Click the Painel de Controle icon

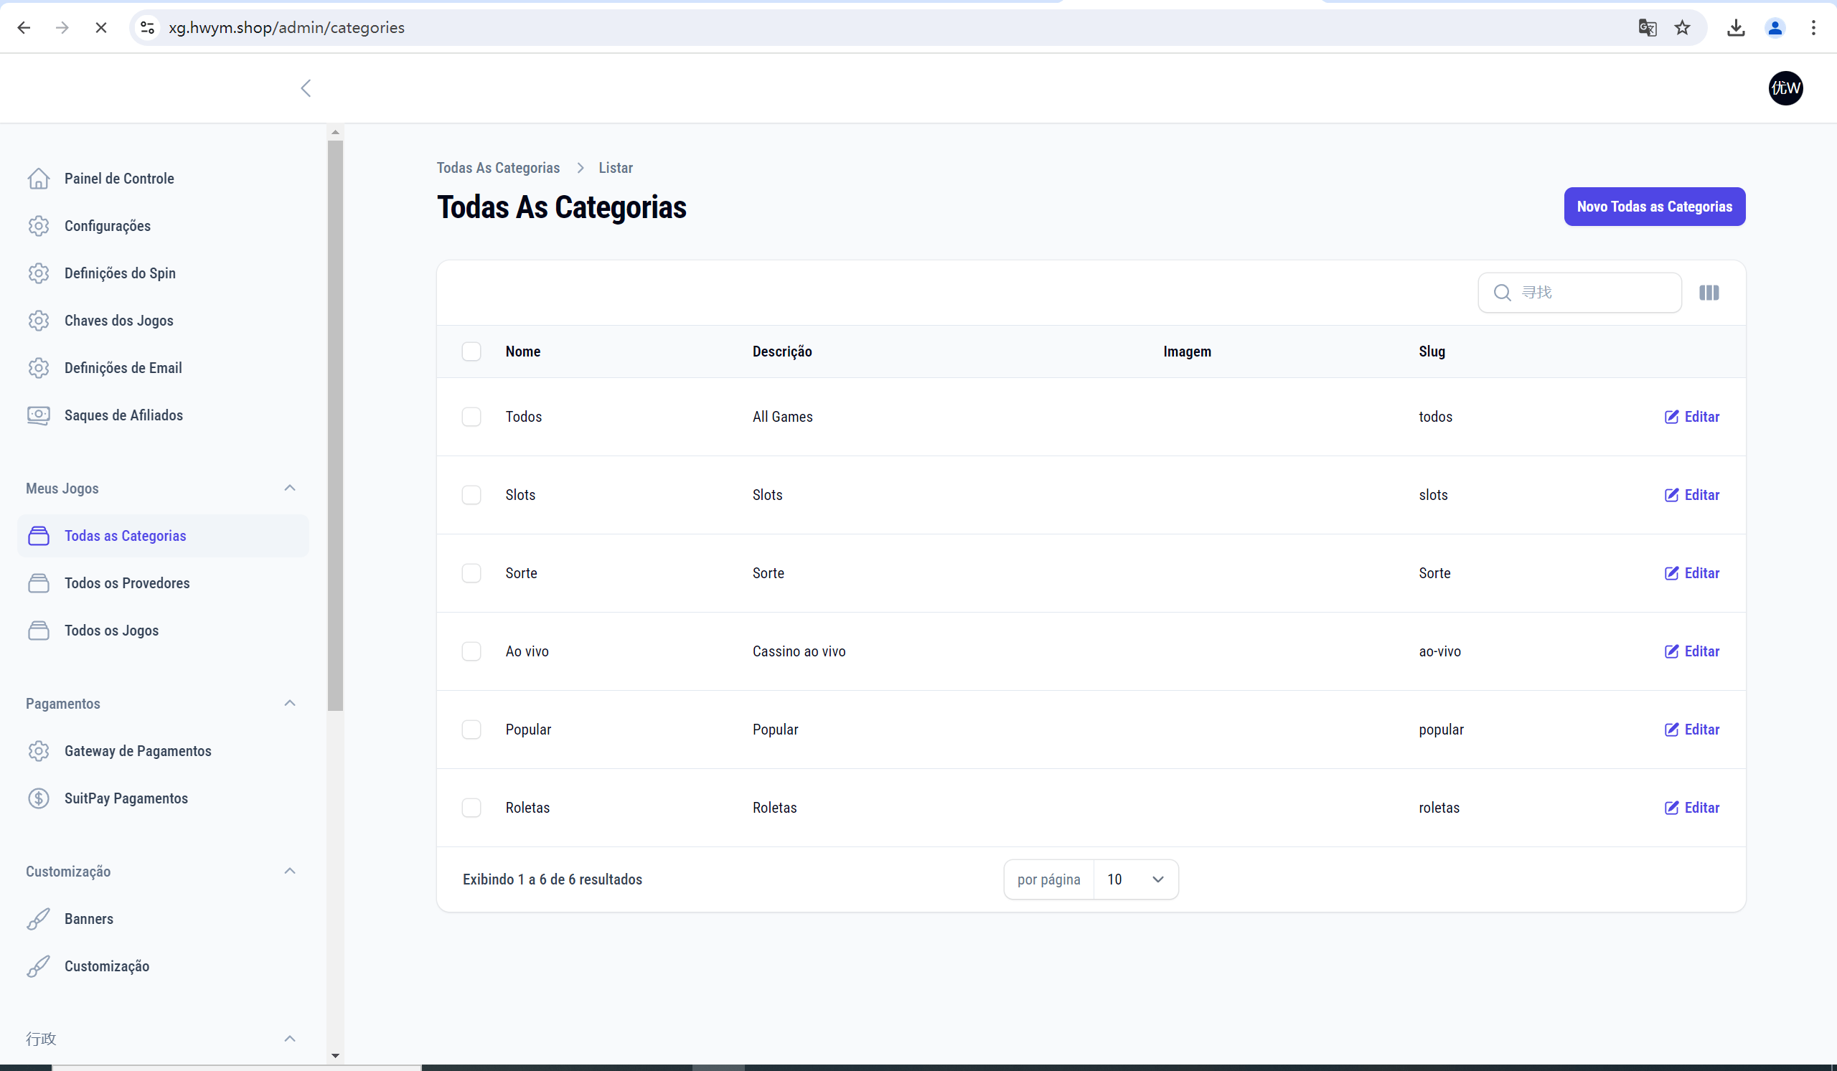(37, 177)
